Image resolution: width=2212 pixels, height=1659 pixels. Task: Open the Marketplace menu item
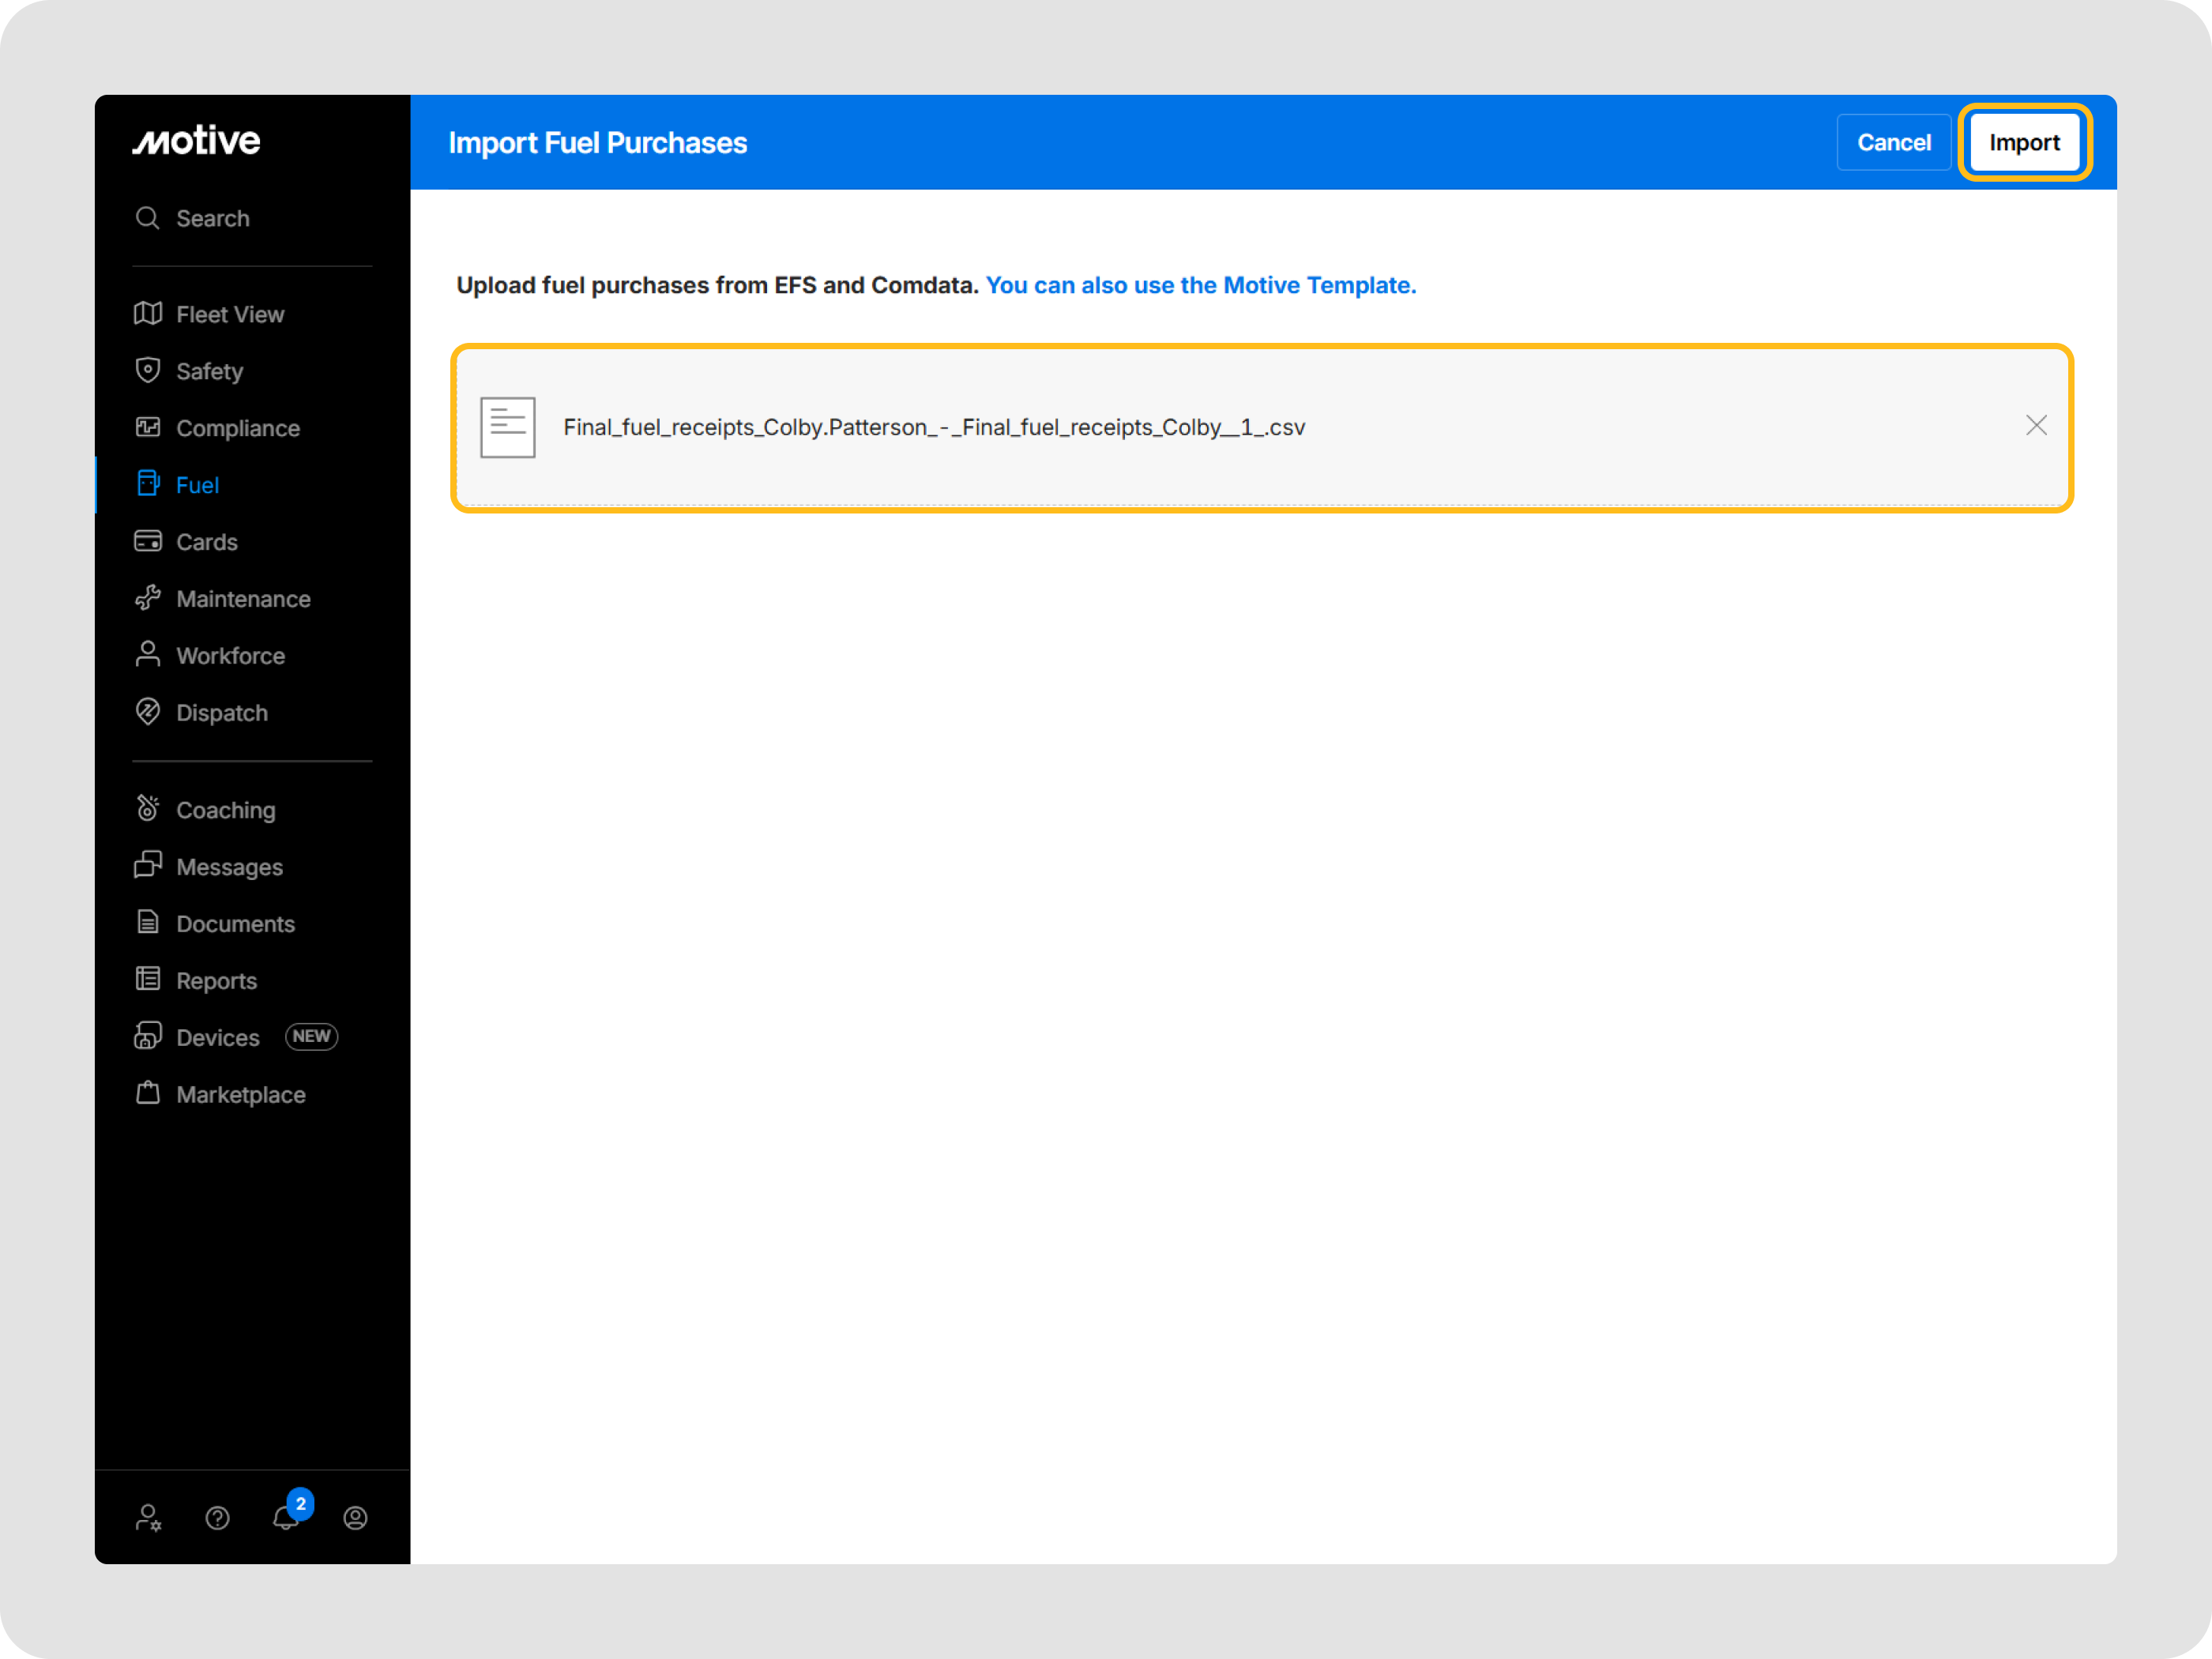pos(240,1094)
